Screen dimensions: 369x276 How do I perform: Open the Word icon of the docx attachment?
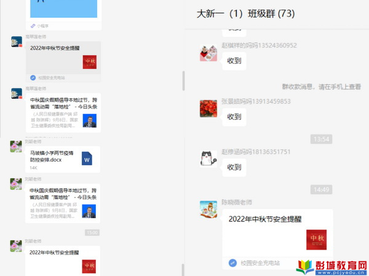(87, 159)
